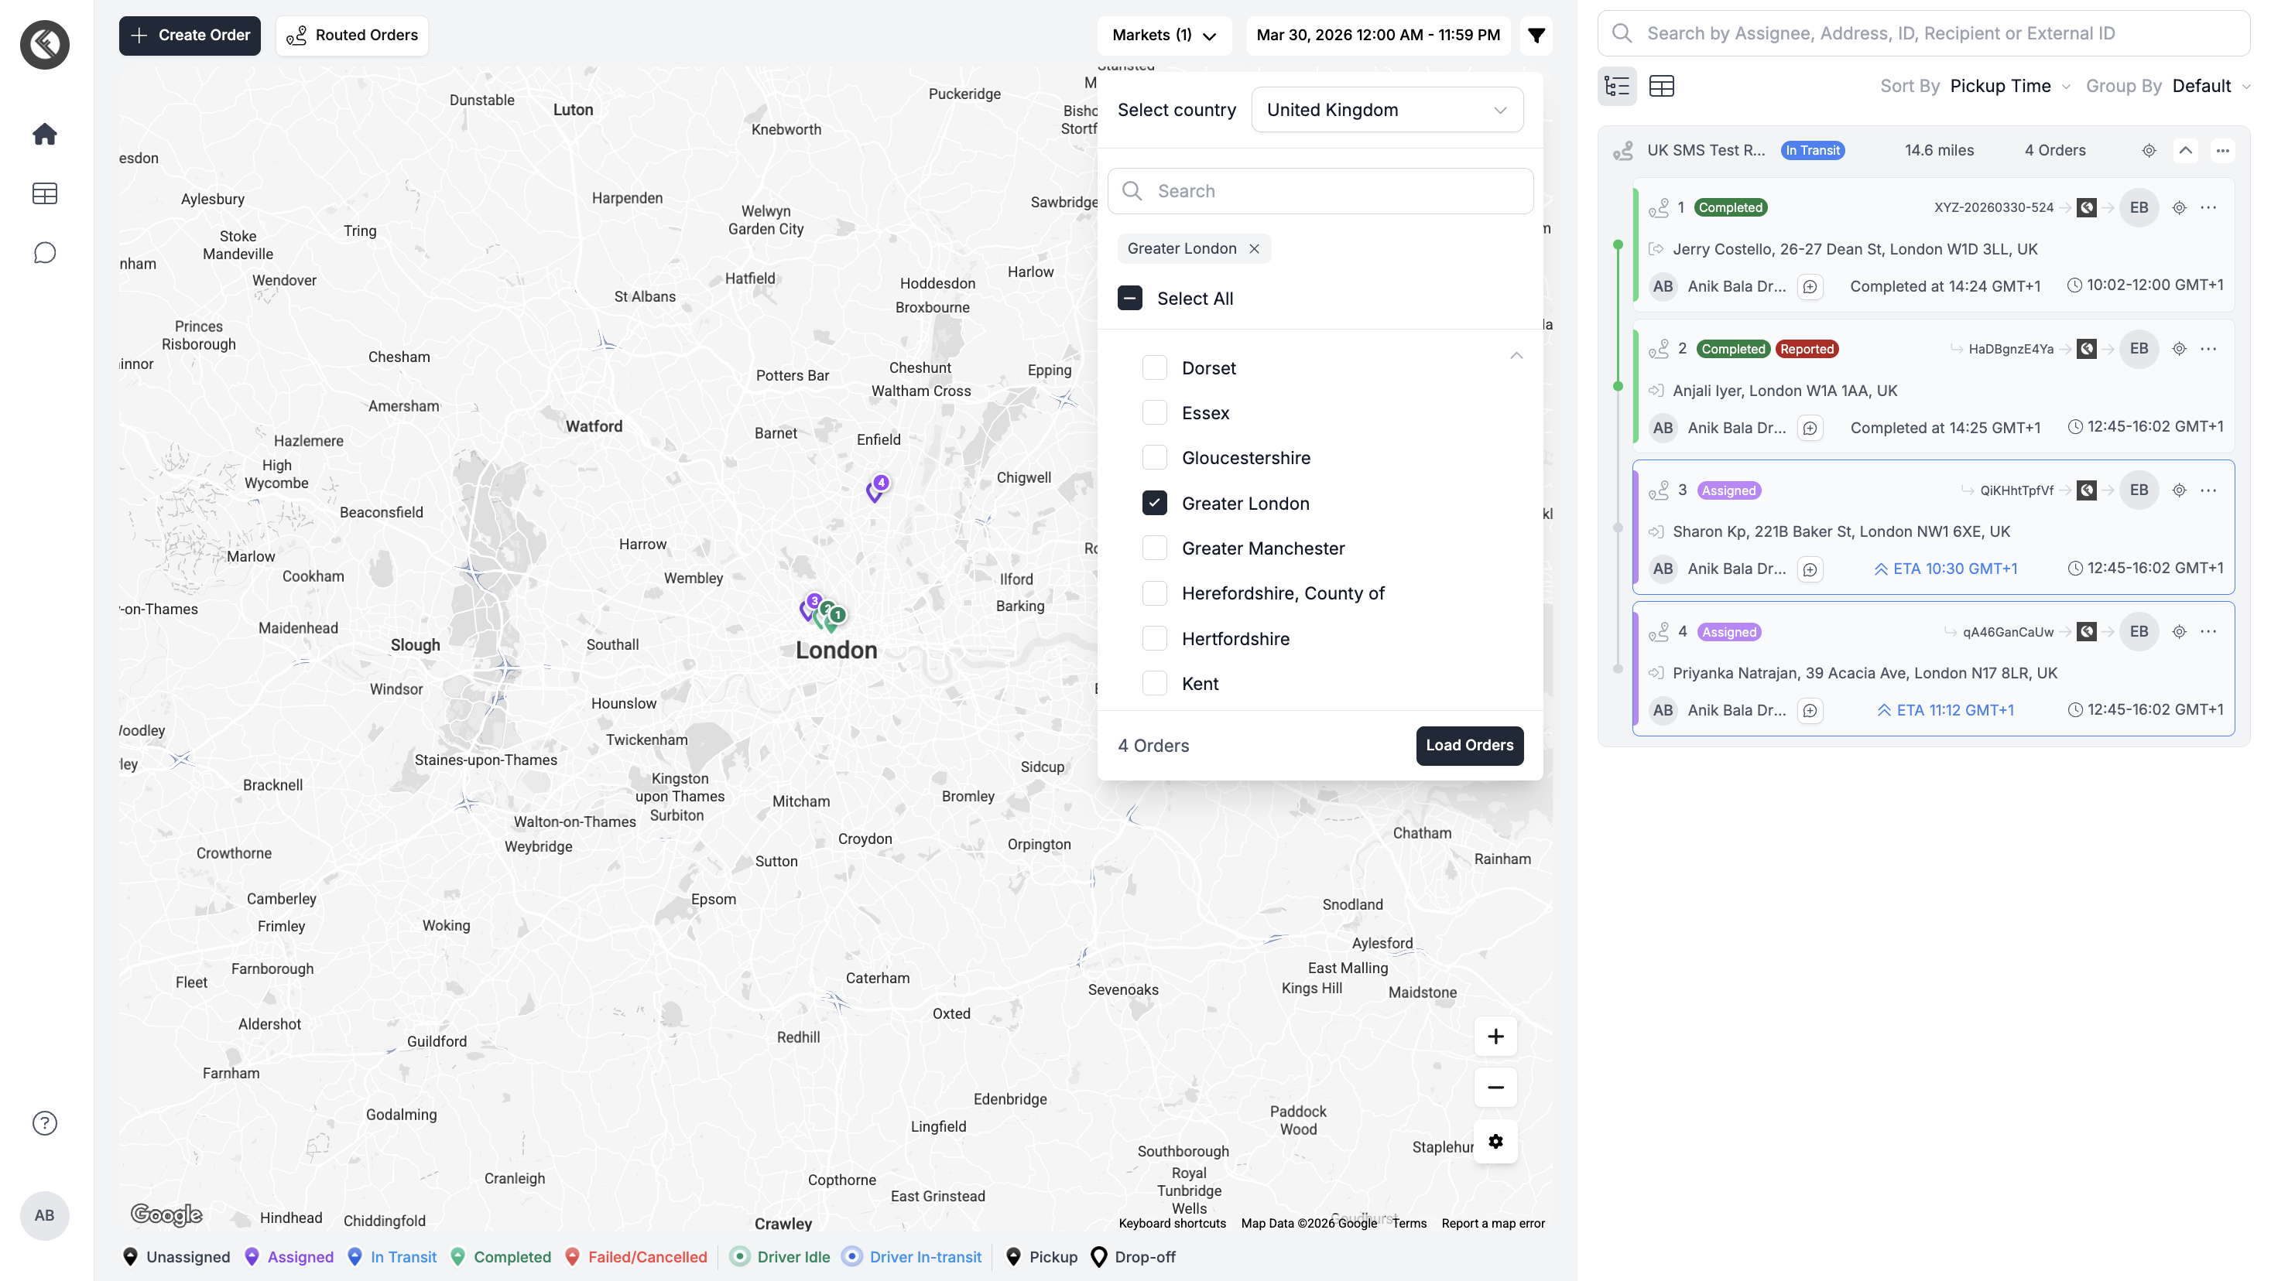Click the market Search input field
Viewport: 2271px width, 1281px height.
pos(1320,191)
